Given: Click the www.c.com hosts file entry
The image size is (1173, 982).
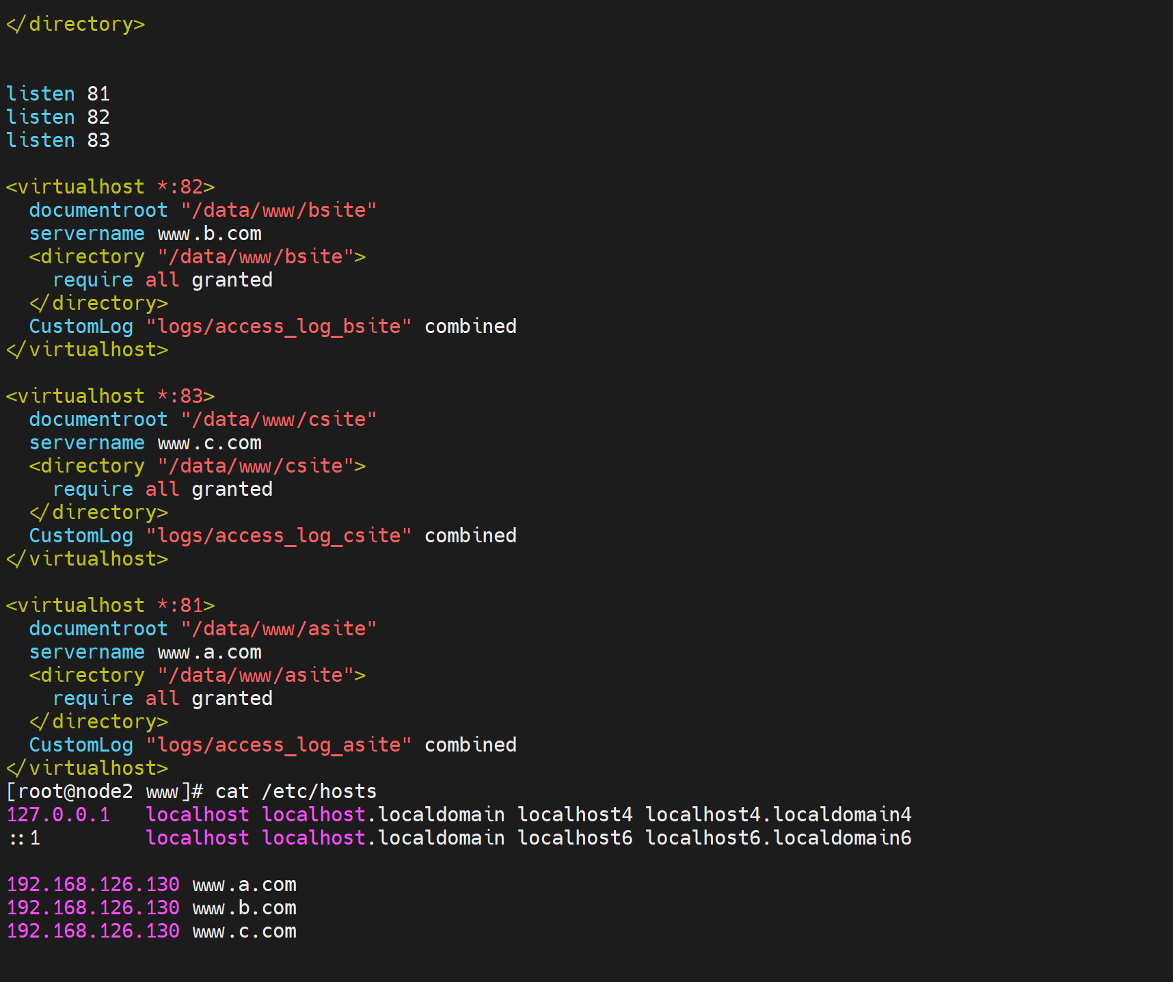Looking at the screenshot, I should pyautogui.click(x=244, y=931).
